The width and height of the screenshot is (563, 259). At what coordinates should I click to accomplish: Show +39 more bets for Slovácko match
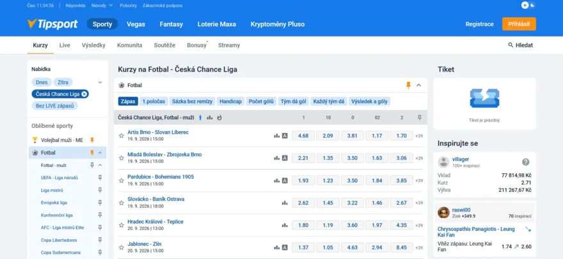pos(419,203)
